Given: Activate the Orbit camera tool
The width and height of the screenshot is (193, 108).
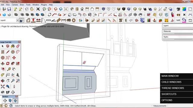Looking at the screenshot, I should (3, 81).
